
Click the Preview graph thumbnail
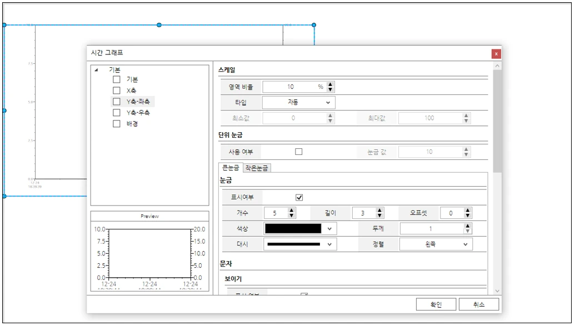click(149, 256)
